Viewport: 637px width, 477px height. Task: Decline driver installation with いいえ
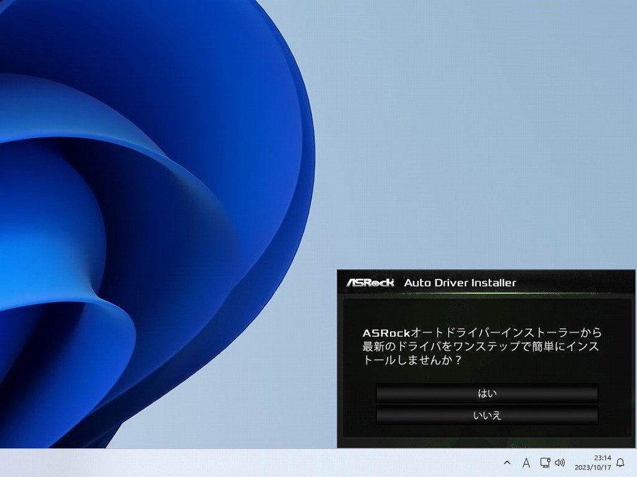point(487,416)
